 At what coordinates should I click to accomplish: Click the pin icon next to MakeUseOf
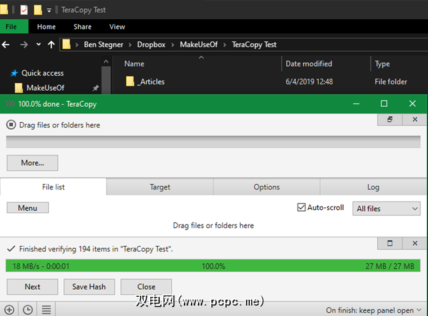96,88
